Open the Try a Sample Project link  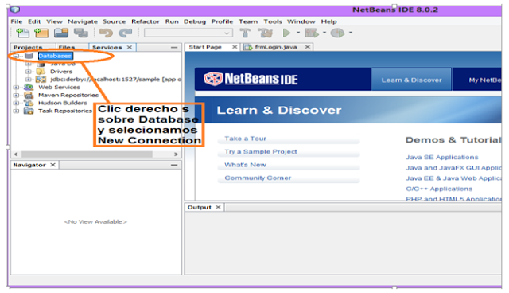[261, 152]
